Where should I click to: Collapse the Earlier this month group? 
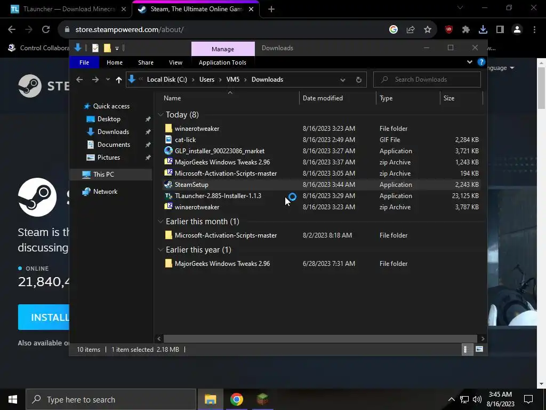(160, 222)
